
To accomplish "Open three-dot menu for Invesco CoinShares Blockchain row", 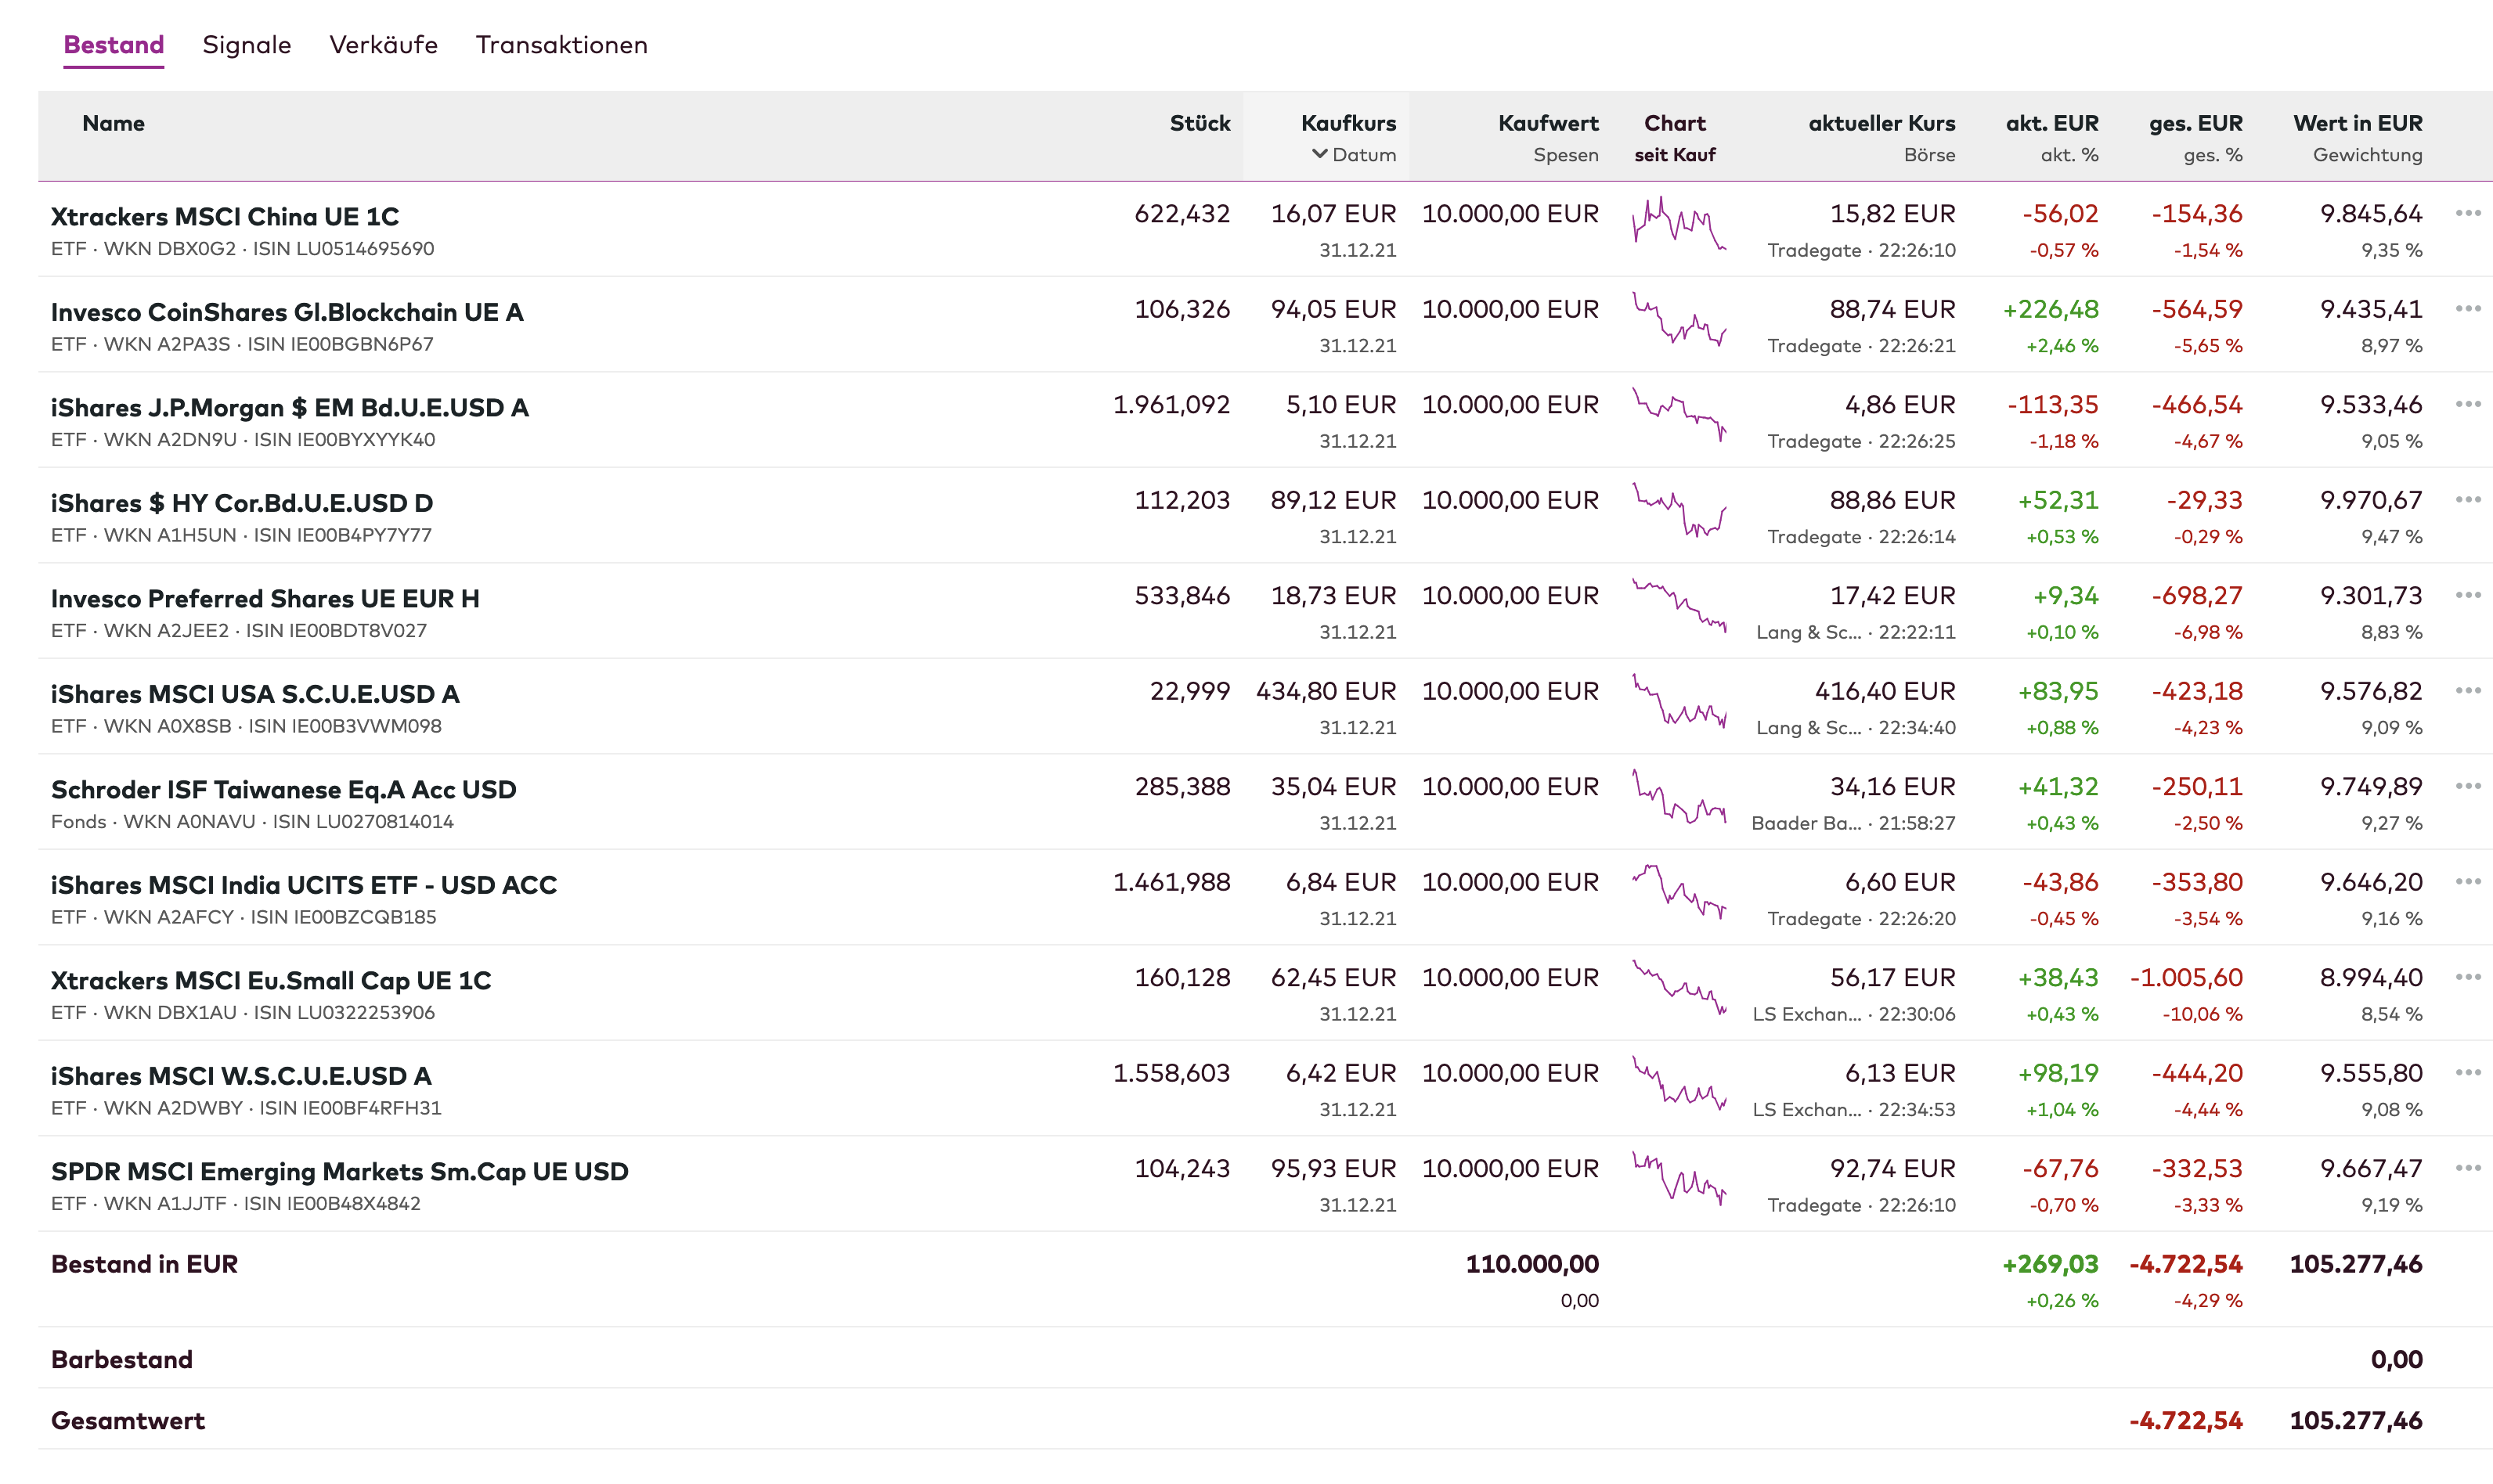I will click(x=2467, y=309).
